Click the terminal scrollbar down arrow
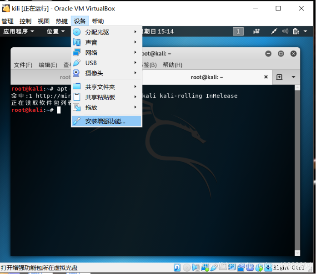This screenshot has height=274, width=316. [297, 253]
